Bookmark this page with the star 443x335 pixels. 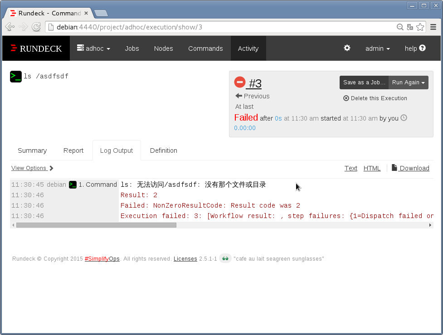pyautogui.click(x=420, y=27)
